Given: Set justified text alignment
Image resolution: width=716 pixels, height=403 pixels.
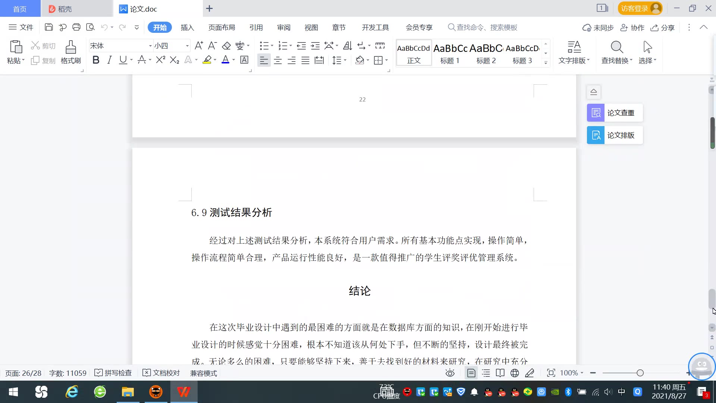Looking at the screenshot, I should [305, 60].
